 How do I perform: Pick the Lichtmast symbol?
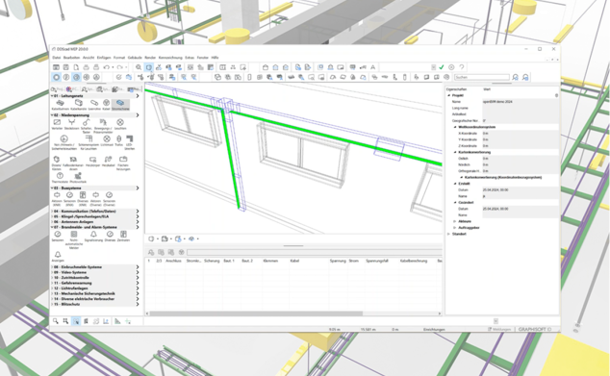tap(107, 138)
